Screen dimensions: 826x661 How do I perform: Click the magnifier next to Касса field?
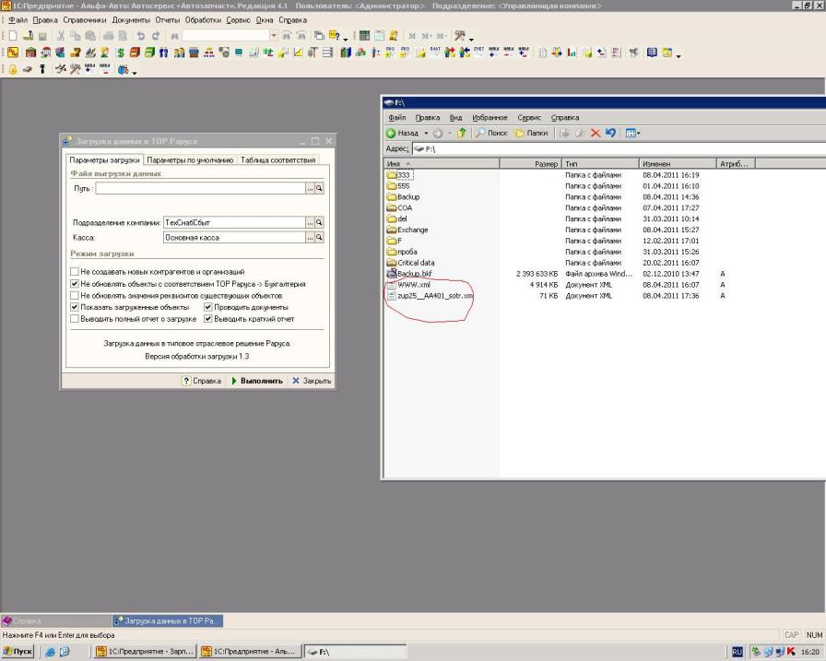(319, 238)
